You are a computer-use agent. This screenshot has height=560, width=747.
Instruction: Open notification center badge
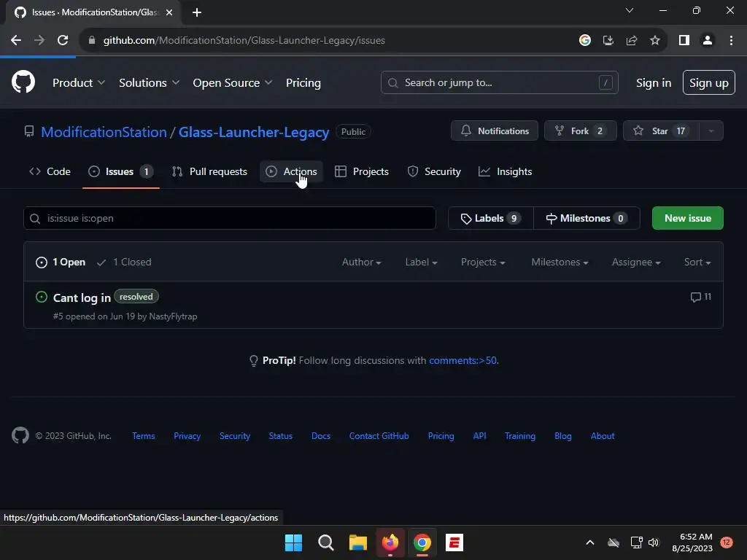[x=727, y=542]
